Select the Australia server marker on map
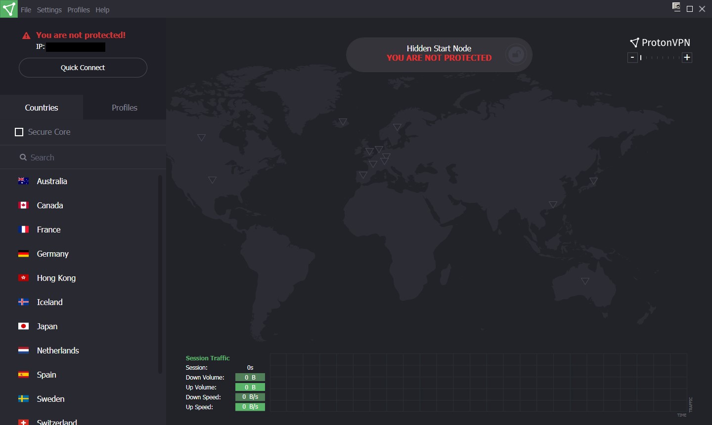Screen dimensions: 712x425 pyautogui.click(x=585, y=281)
